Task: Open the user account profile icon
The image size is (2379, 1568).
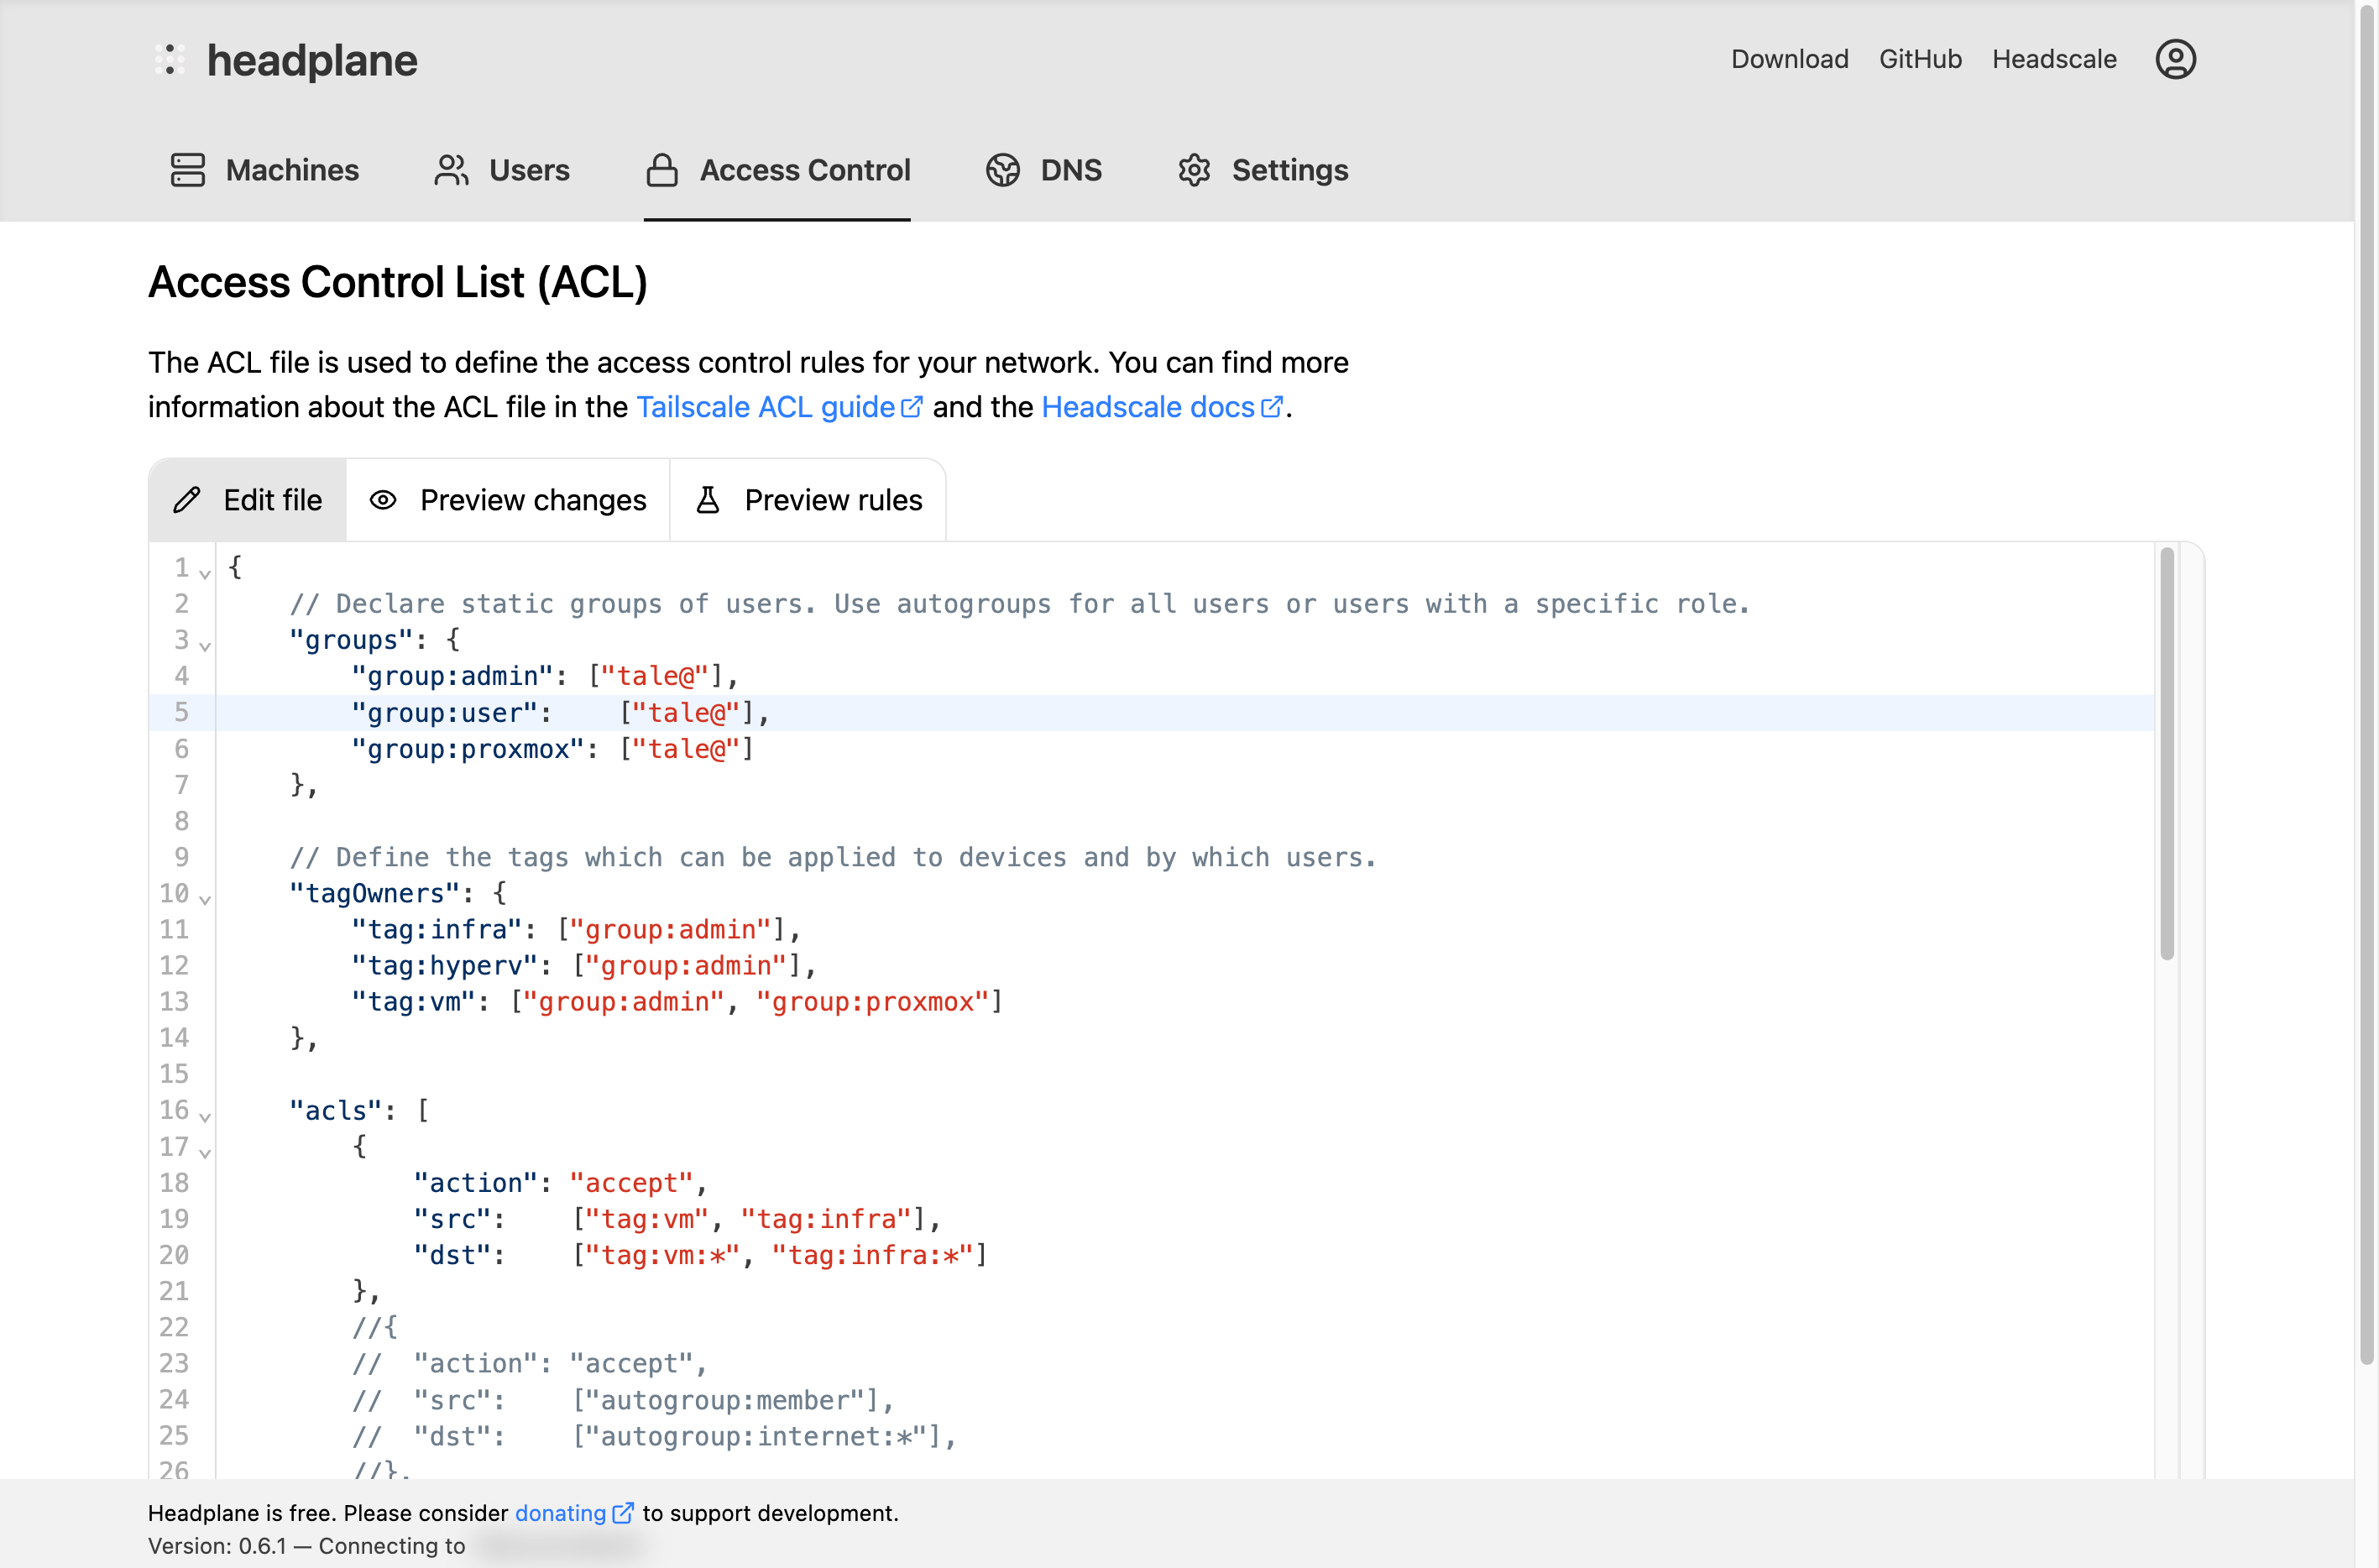Action: pos(2175,59)
